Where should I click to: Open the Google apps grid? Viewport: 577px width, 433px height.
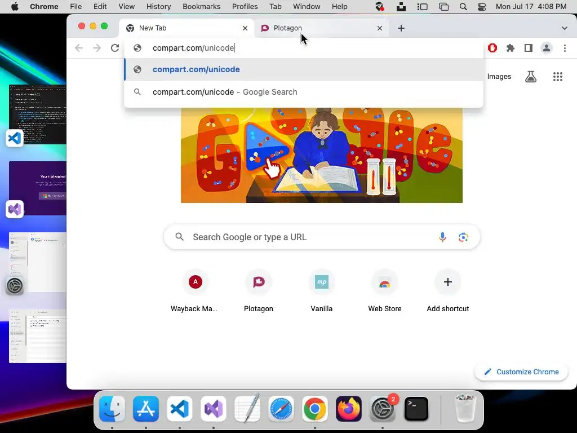(x=558, y=77)
